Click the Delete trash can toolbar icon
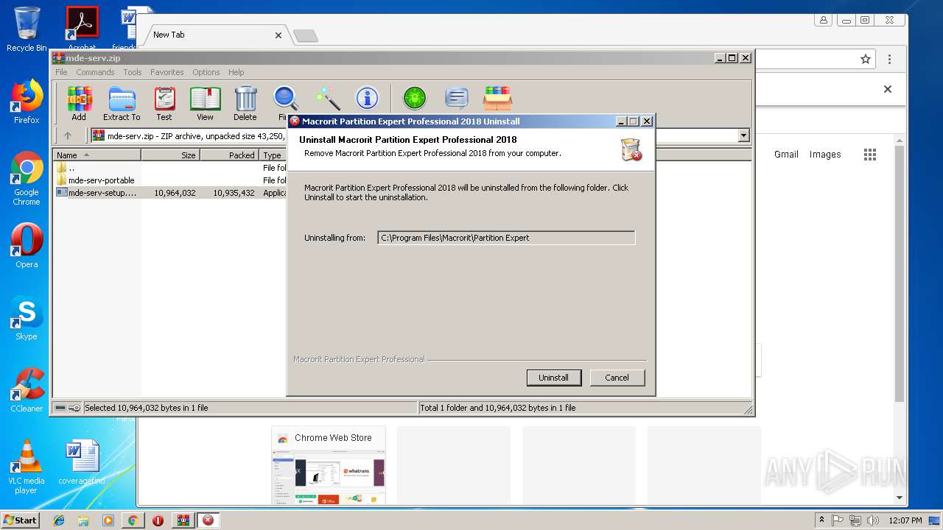This screenshot has width=943, height=530. [245, 103]
